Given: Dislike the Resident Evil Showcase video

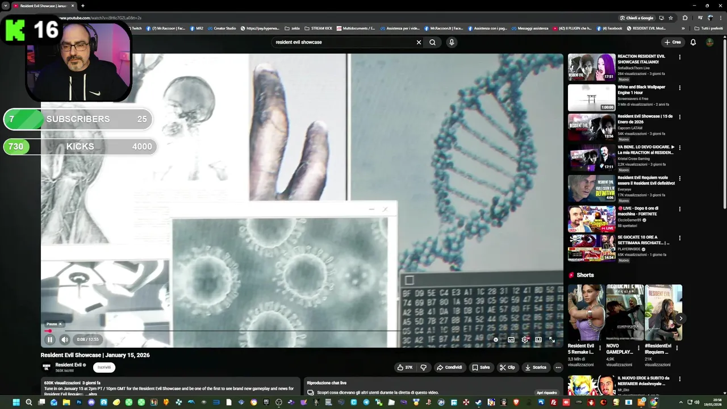Looking at the screenshot, I should click(424, 368).
